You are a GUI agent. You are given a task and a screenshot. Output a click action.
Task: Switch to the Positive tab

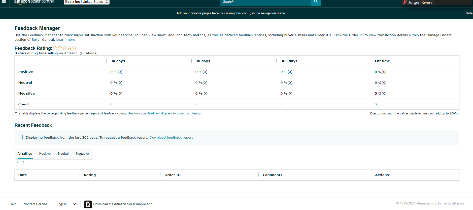pyautogui.click(x=45, y=154)
